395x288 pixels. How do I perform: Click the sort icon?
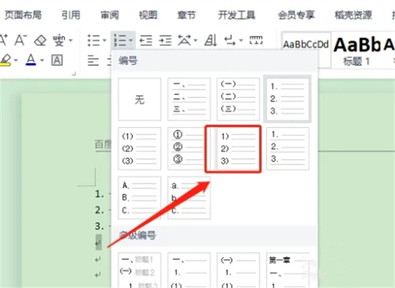211,40
